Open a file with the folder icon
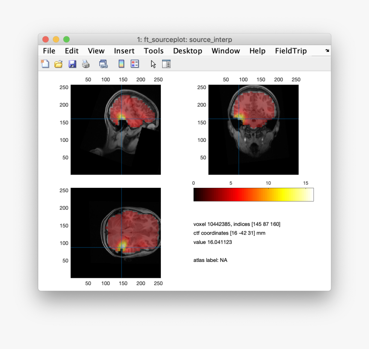The width and height of the screenshot is (369, 349). coord(58,64)
